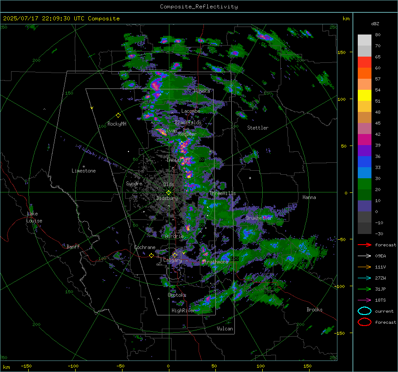Select the cyan 27ZW arrow legend entry
Screen dimensions: 398x372
(364, 278)
